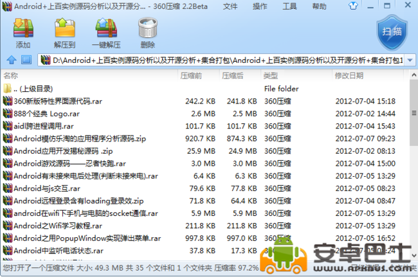The width and height of the screenshot is (418, 277).
Task: Click the blue 扫描 shield button
Action: (392, 32)
